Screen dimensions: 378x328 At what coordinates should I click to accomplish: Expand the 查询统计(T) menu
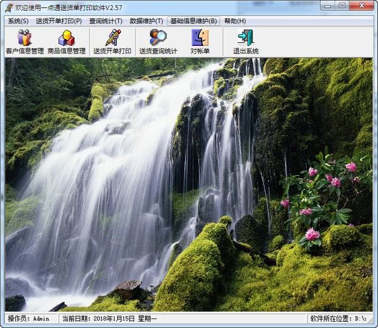pyautogui.click(x=106, y=21)
